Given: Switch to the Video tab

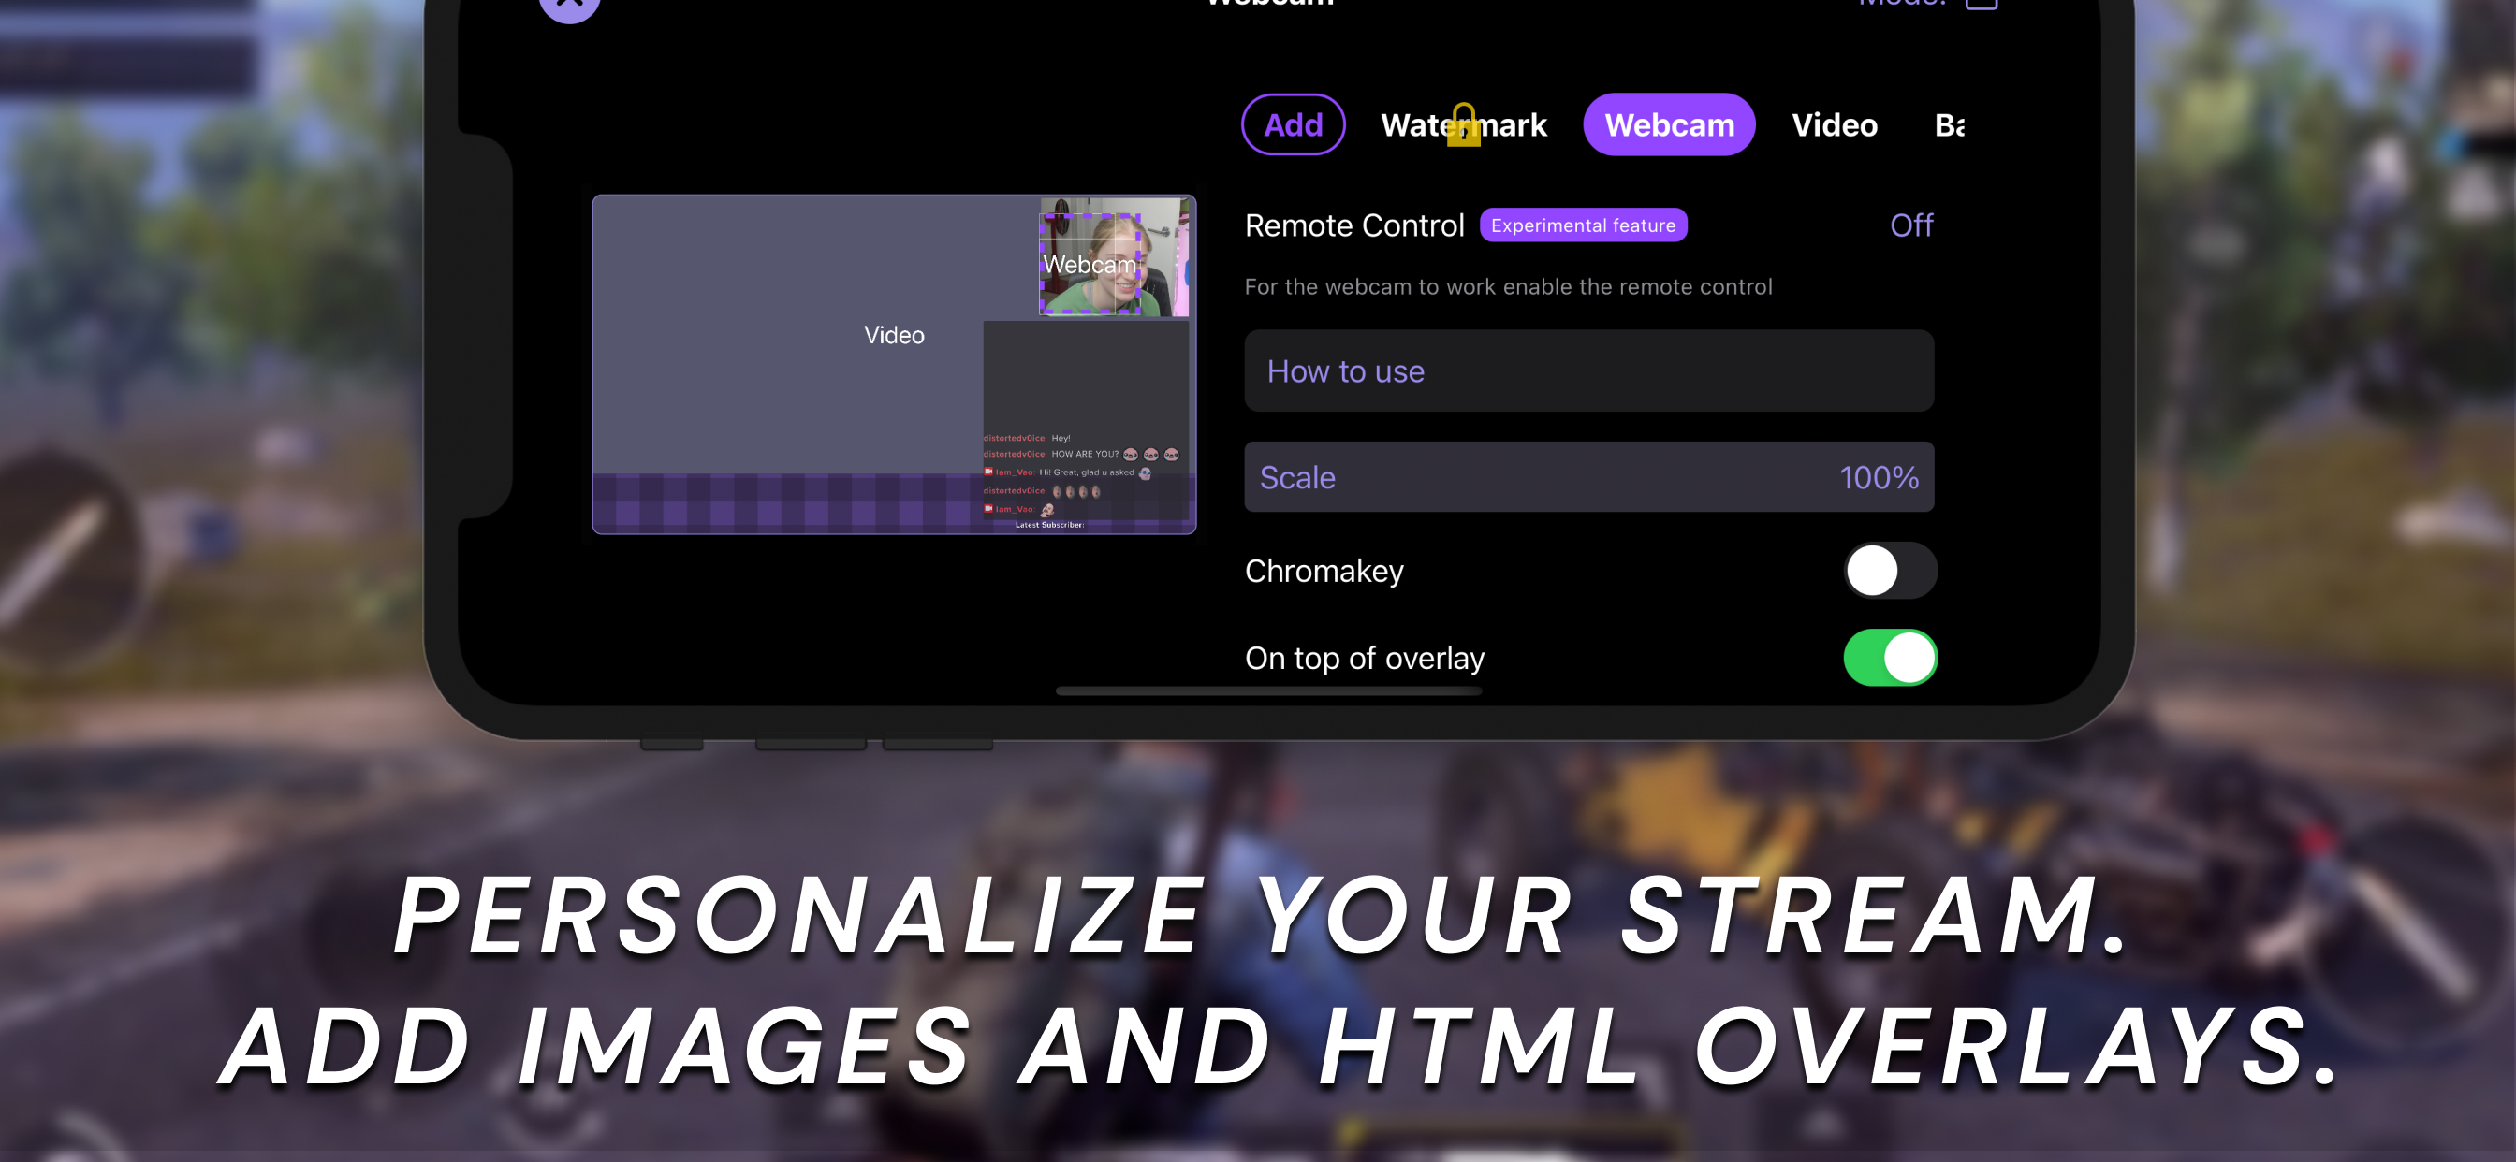Looking at the screenshot, I should click(1835, 125).
